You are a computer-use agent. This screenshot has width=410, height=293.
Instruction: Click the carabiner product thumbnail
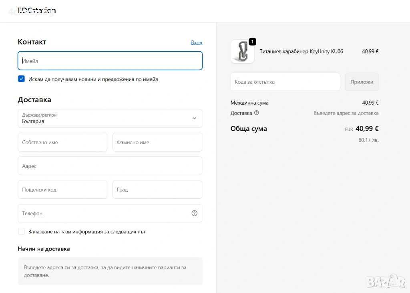pos(242,51)
